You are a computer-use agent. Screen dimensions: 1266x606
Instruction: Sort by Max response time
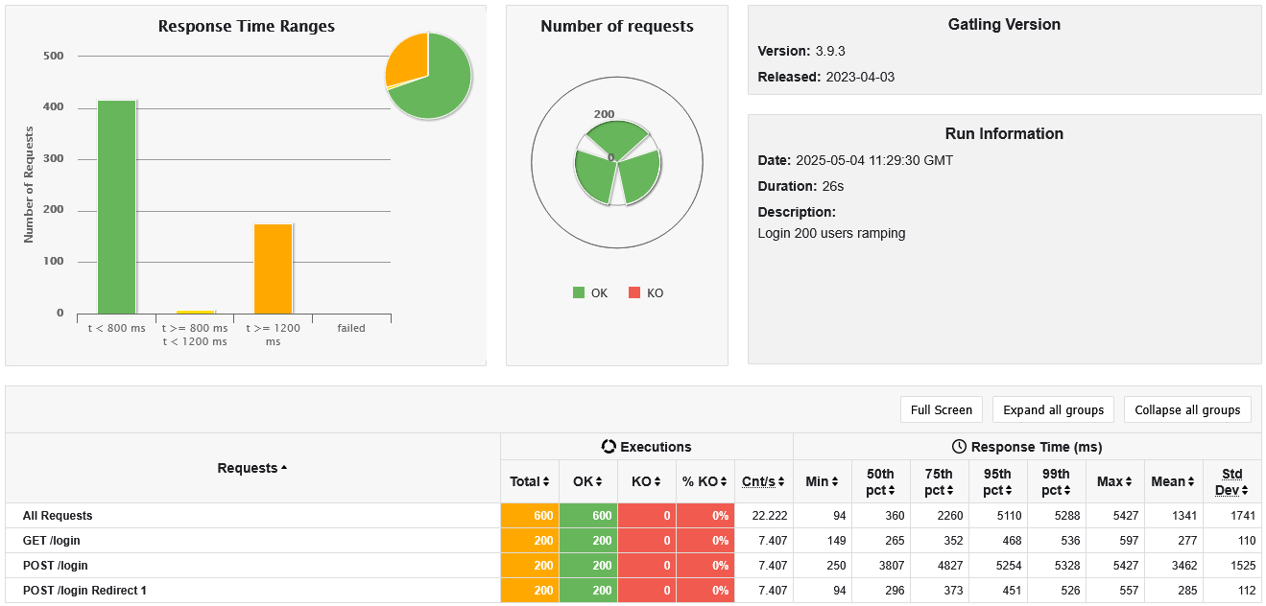[1115, 481]
